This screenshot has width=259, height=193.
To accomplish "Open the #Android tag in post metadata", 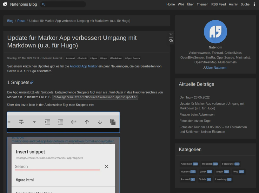I will tap(82, 58).
